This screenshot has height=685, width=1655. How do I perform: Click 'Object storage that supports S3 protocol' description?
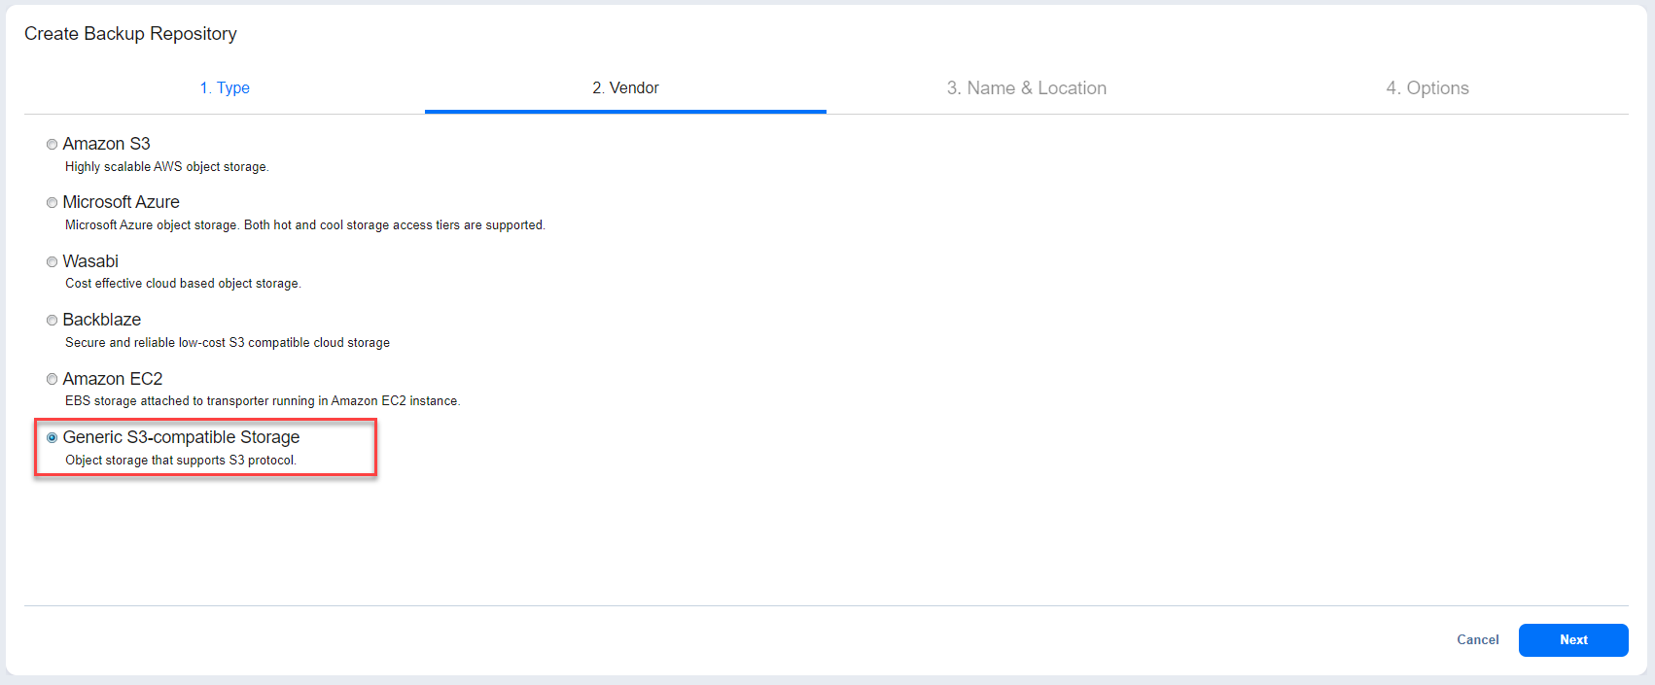click(181, 461)
